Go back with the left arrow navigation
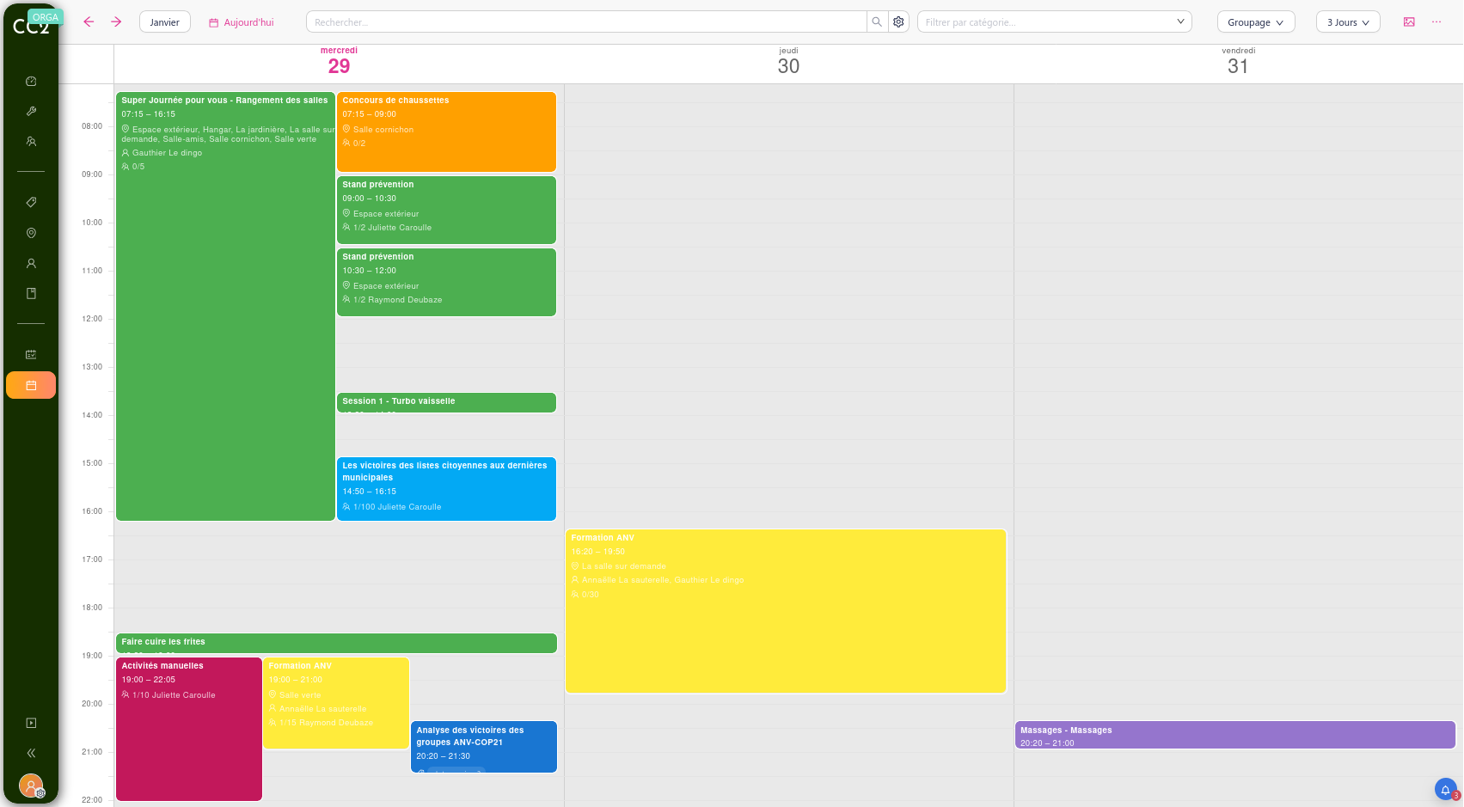 pyautogui.click(x=89, y=21)
